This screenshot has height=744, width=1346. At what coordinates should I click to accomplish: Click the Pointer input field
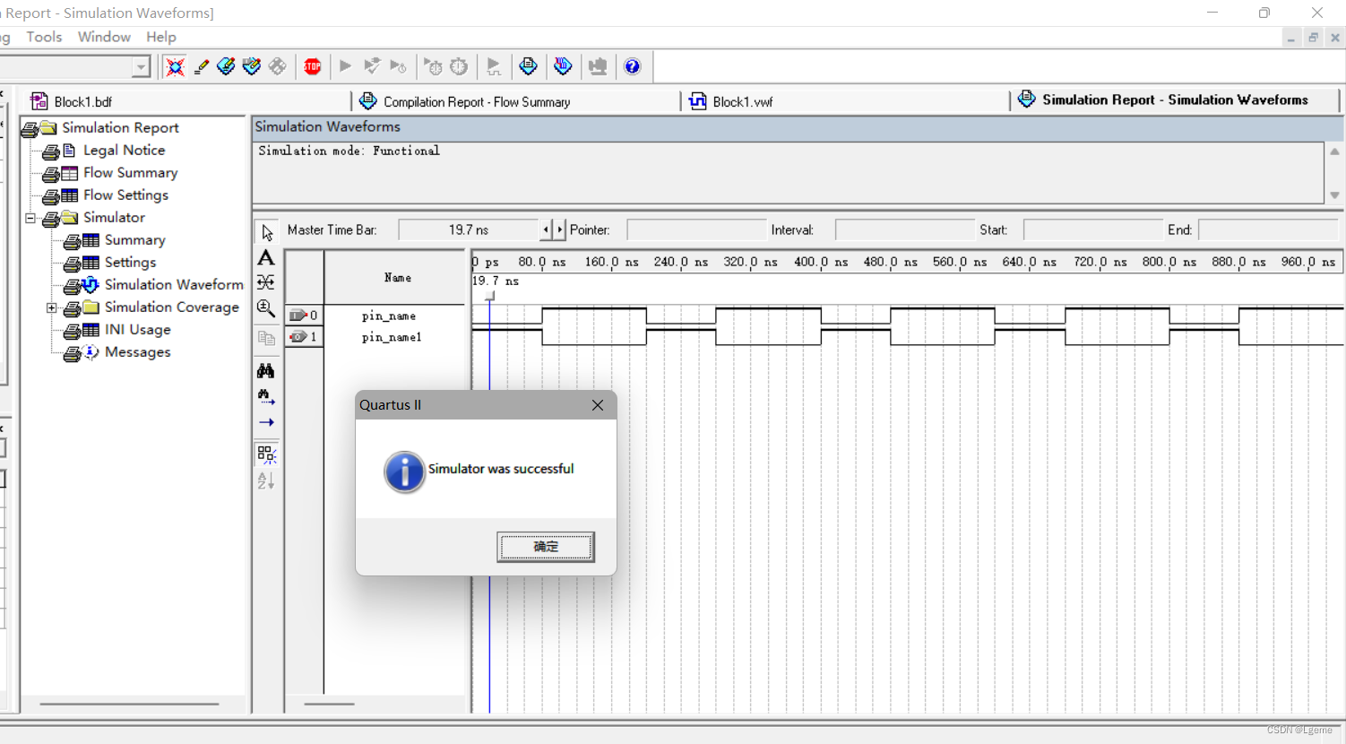696,229
